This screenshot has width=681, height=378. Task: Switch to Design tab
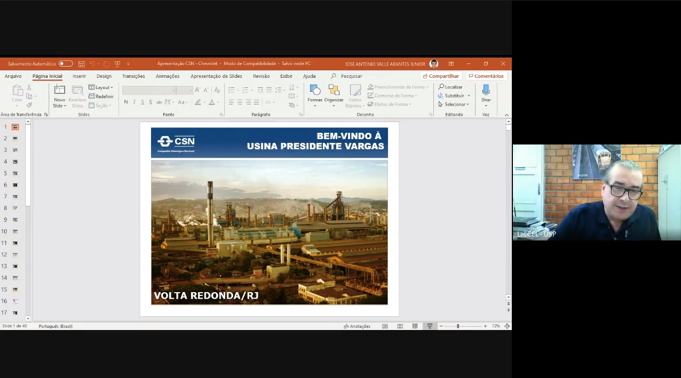click(x=104, y=76)
